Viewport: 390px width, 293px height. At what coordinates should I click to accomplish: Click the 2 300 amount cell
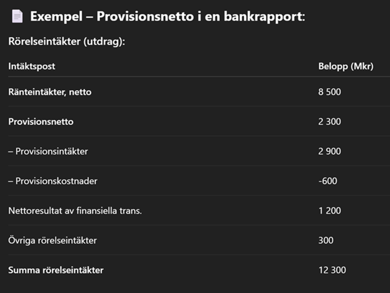pos(330,122)
